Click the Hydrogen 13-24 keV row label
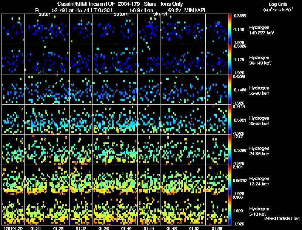Image resolution: width=302 pixels, height=230 pixels. [x=259, y=181]
